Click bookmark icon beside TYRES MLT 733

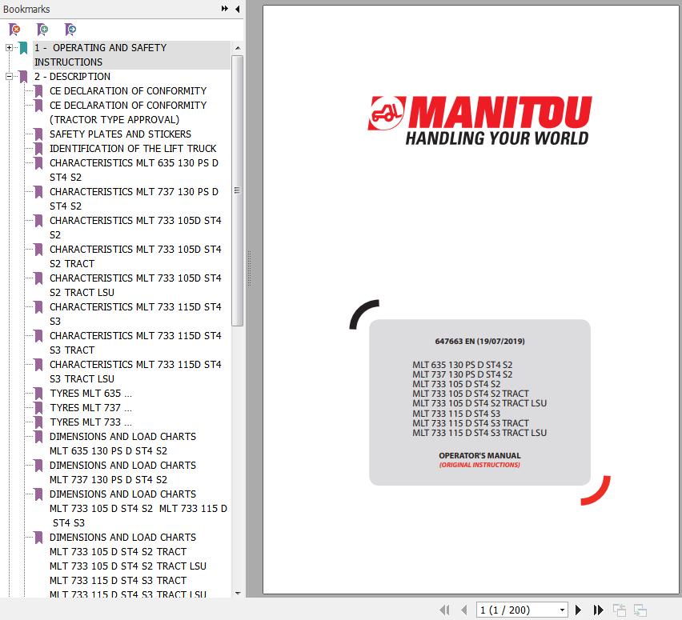[38, 422]
